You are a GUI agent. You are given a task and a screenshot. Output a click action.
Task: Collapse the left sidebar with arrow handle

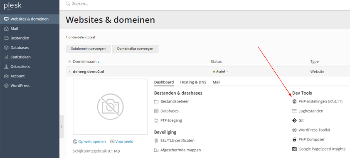point(62,127)
